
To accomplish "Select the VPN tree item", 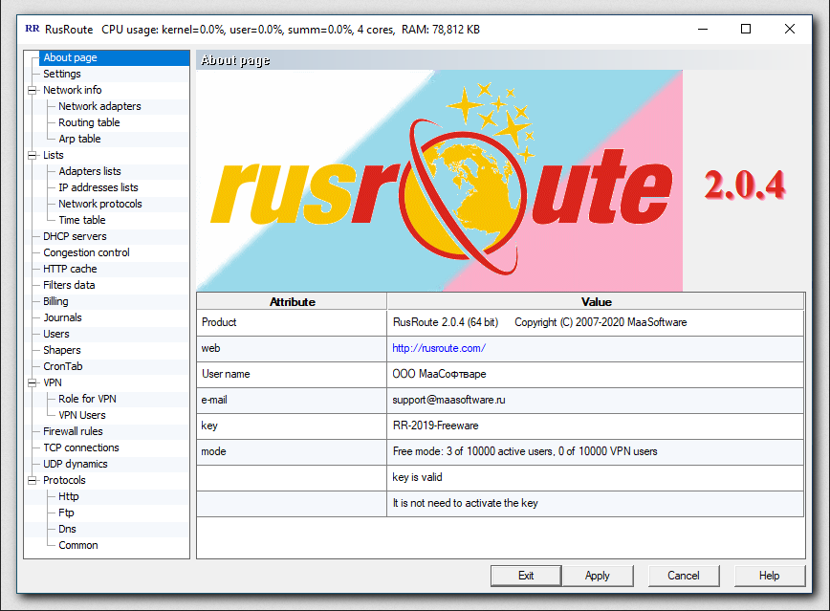I will [53, 382].
